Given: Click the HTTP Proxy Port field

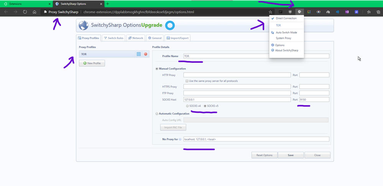Looking at the screenshot, I should pos(314,75).
